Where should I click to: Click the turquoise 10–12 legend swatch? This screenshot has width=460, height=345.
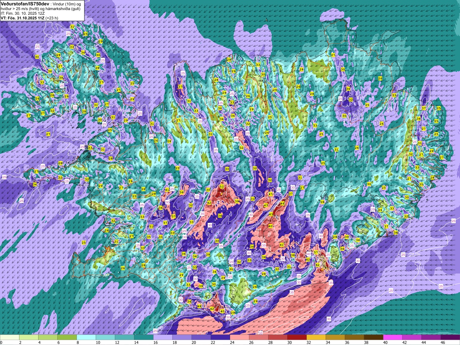[105, 337]
